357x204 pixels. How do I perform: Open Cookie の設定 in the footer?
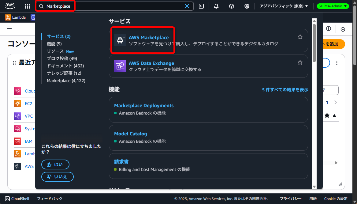point(336,199)
